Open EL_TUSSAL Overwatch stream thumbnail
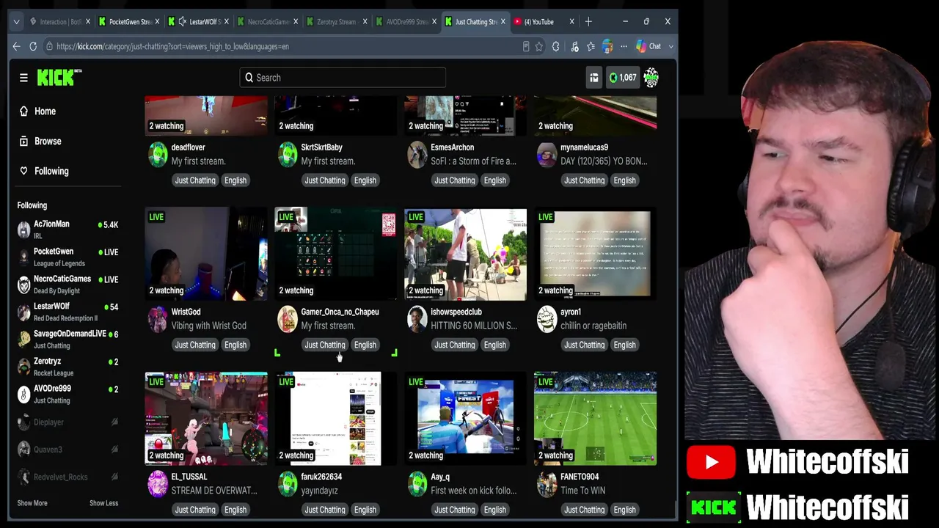The image size is (939, 528). tap(206, 419)
